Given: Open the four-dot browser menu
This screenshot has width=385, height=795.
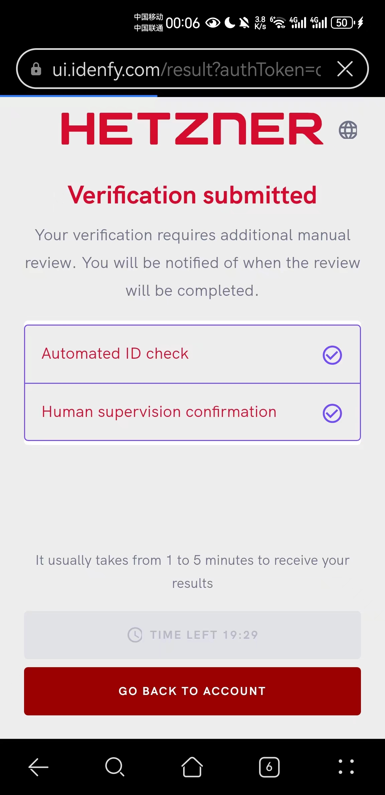Looking at the screenshot, I should point(346,767).
